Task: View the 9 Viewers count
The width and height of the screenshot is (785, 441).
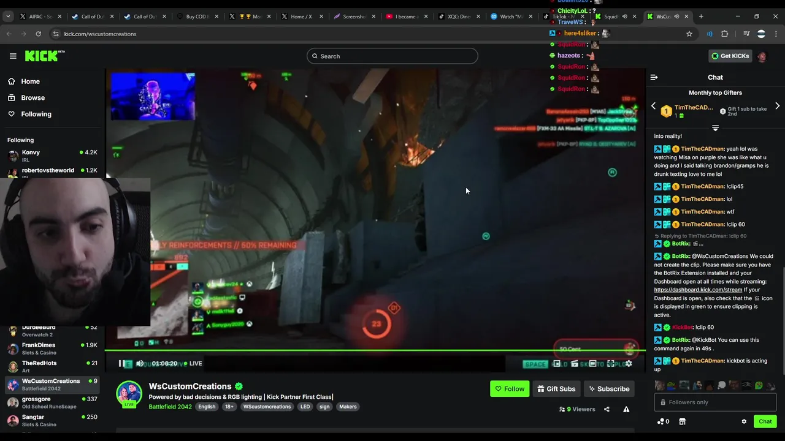Action: coord(577,409)
